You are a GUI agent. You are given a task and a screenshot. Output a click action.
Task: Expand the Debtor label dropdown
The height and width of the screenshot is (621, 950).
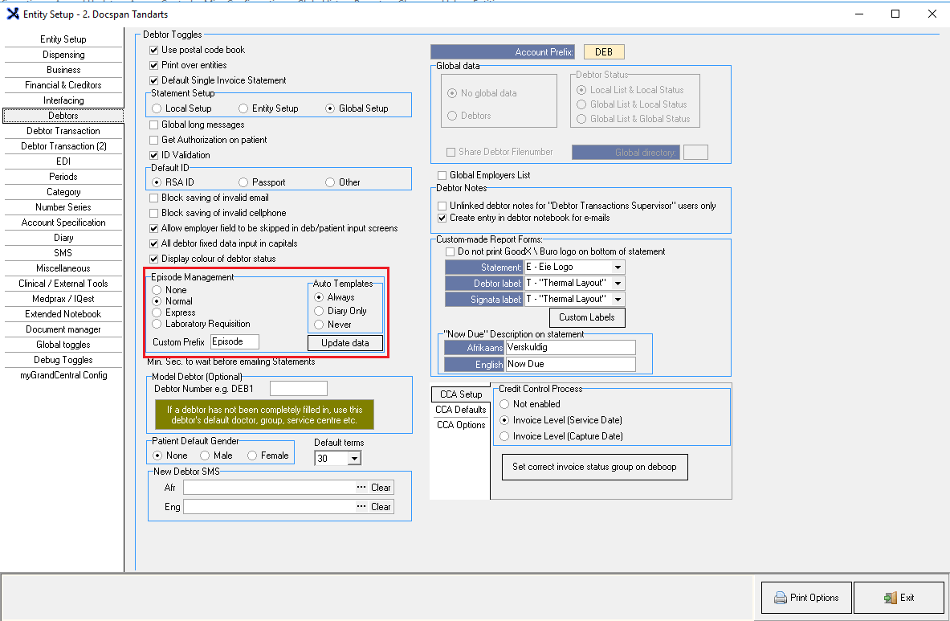click(x=617, y=283)
